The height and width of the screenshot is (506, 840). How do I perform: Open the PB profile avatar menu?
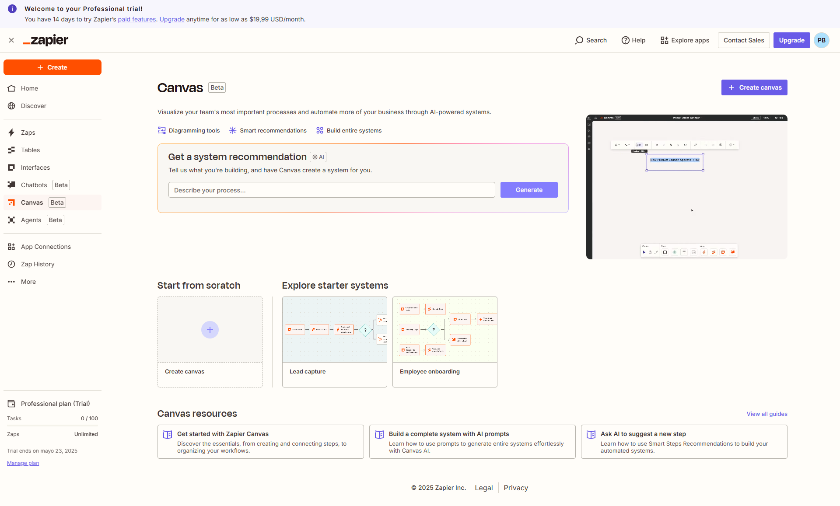(822, 40)
